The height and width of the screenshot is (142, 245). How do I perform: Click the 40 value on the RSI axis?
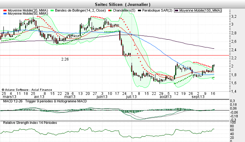point(232,134)
